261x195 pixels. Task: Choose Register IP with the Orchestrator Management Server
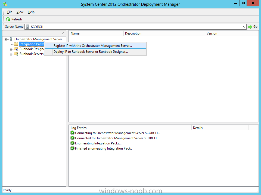click(x=95, y=46)
